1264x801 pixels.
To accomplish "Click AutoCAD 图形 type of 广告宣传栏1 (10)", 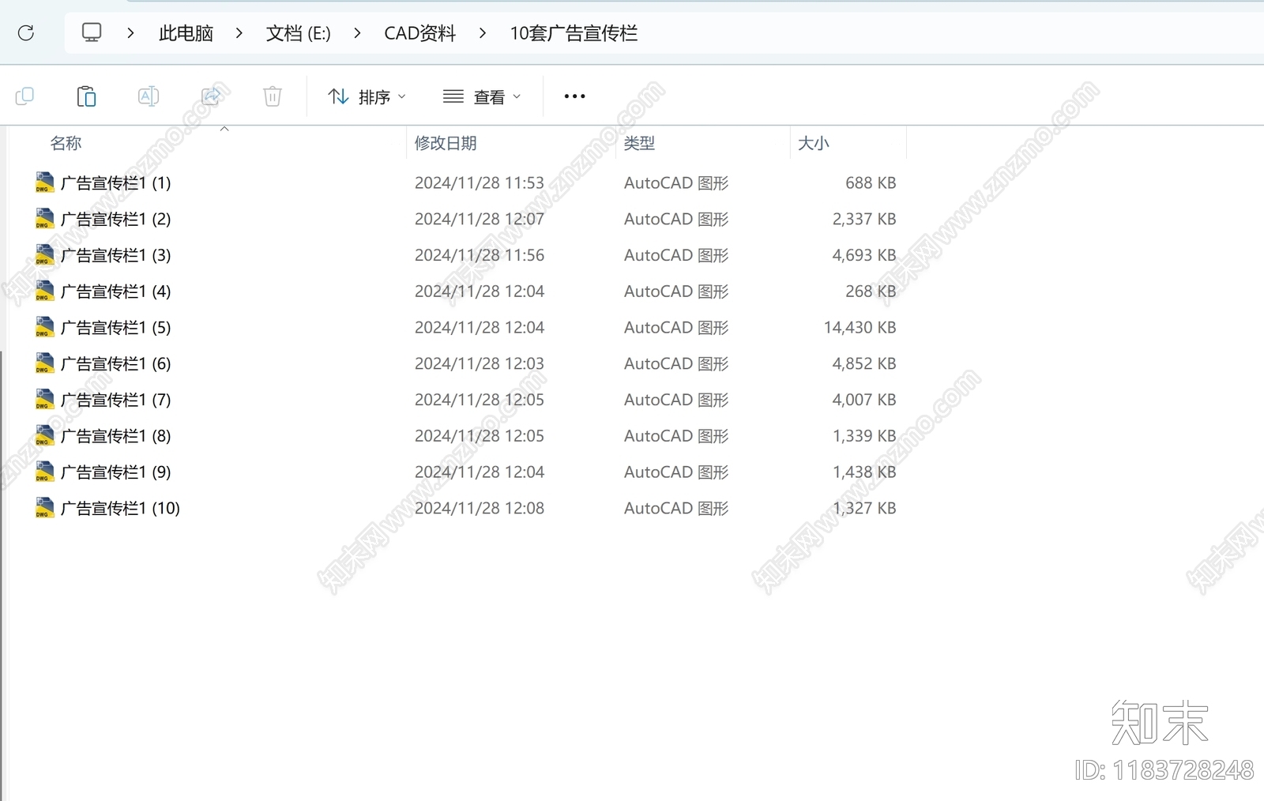I will point(676,509).
